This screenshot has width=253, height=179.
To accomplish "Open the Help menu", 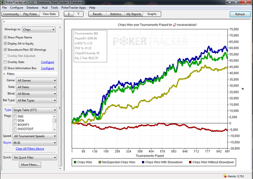I will tap(92, 8).
